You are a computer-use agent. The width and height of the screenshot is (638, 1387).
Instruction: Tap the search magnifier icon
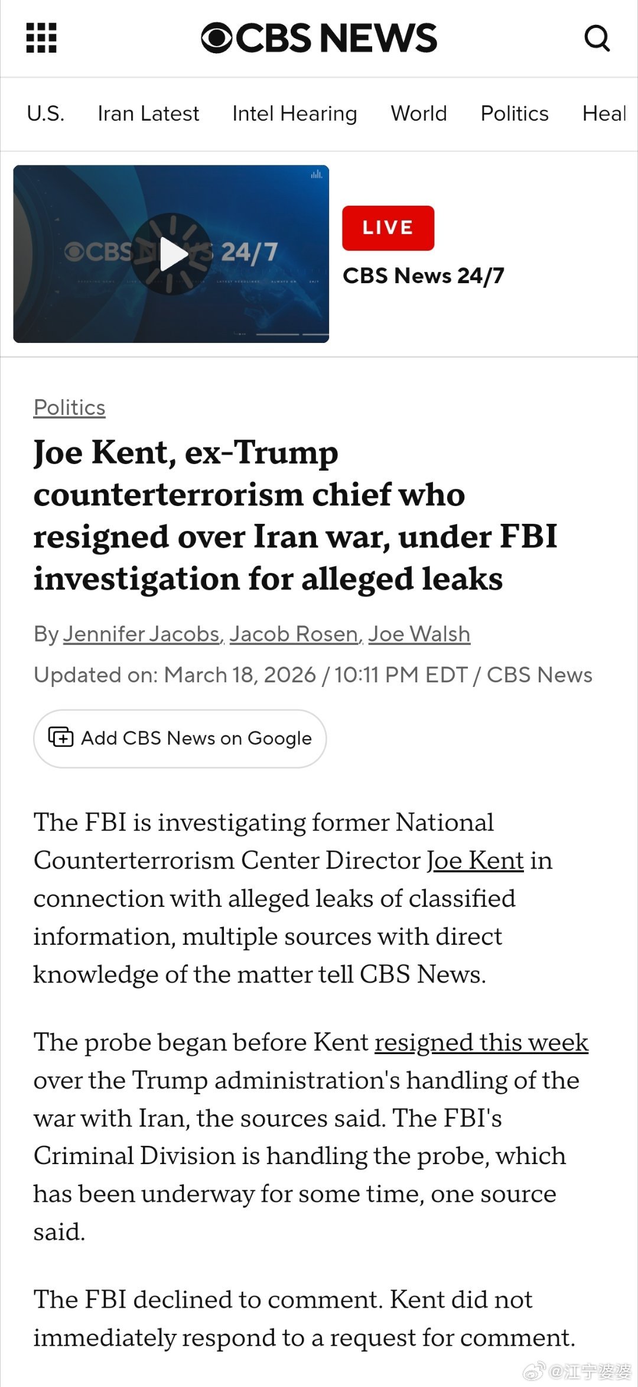[x=597, y=38]
